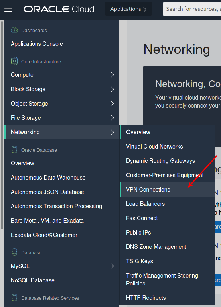Click the Oracle Cloud logo

tap(59, 9)
